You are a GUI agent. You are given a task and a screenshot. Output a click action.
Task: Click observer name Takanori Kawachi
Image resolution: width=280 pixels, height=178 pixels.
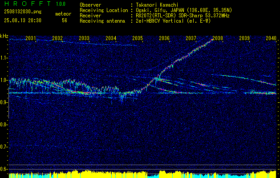pos(157,5)
